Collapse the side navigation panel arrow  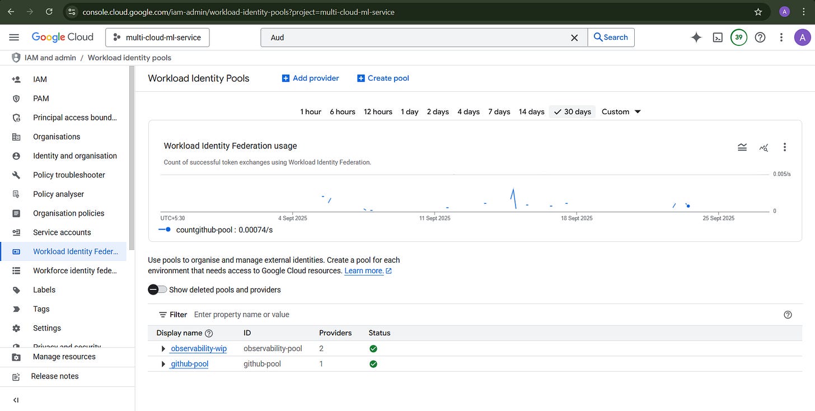[16, 400]
